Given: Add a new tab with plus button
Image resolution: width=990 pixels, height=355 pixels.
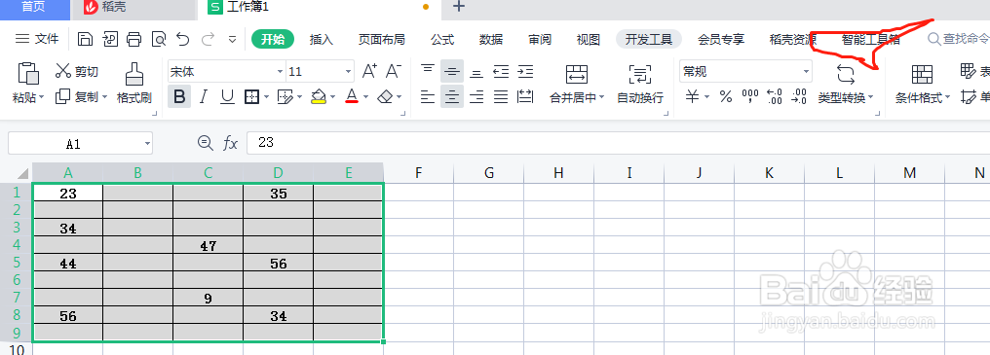Looking at the screenshot, I should tap(459, 7).
